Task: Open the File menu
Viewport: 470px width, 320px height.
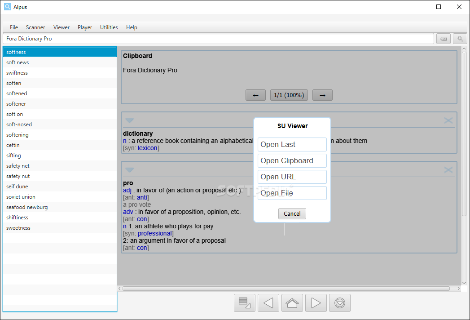Action: coord(14,27)
